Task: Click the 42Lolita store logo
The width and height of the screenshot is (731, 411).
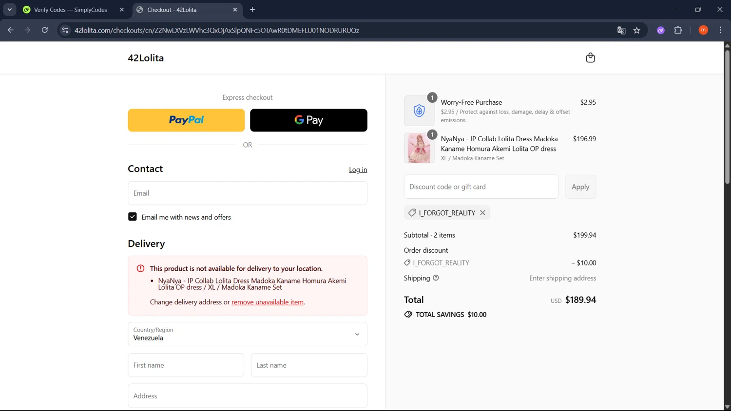Action: click(x=146, y=58)
